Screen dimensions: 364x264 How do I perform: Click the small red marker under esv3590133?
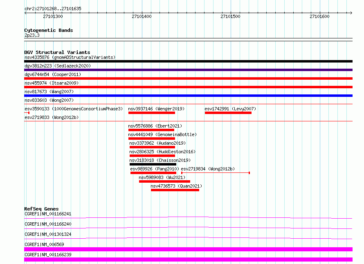27,113
